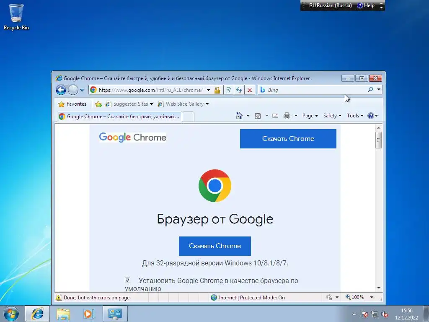Image resolution: width=429 pixels, height=322 pixels.
Task: Click the search magnifier icon
Action: [x=370, y=90]
